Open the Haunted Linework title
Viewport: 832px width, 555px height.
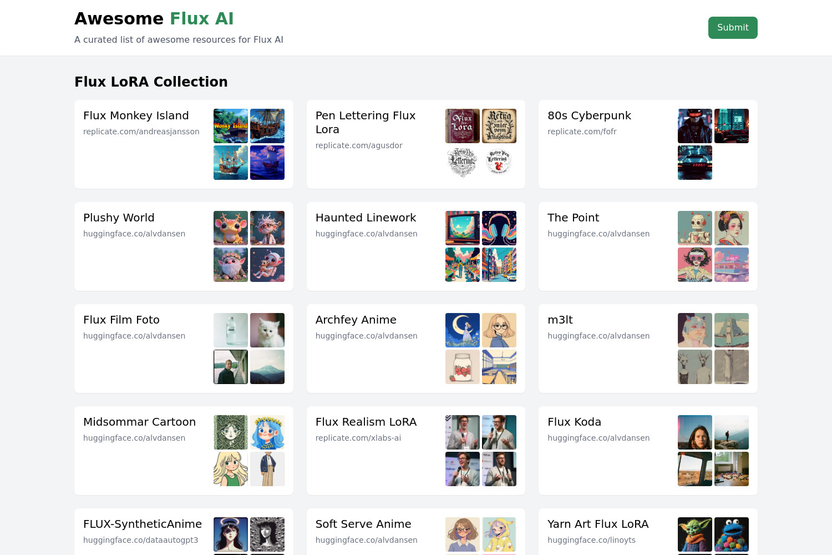click(x=366, y=218)
